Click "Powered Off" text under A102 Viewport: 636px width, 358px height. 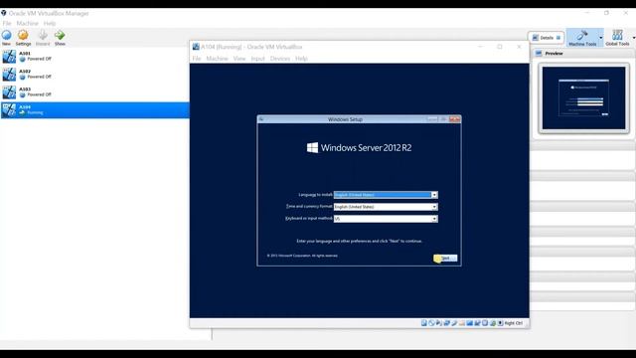coord(39,77)
